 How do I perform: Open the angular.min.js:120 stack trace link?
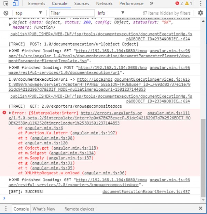pos(46,143)
